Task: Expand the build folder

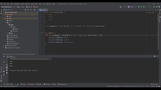Action: pos(5,18)
